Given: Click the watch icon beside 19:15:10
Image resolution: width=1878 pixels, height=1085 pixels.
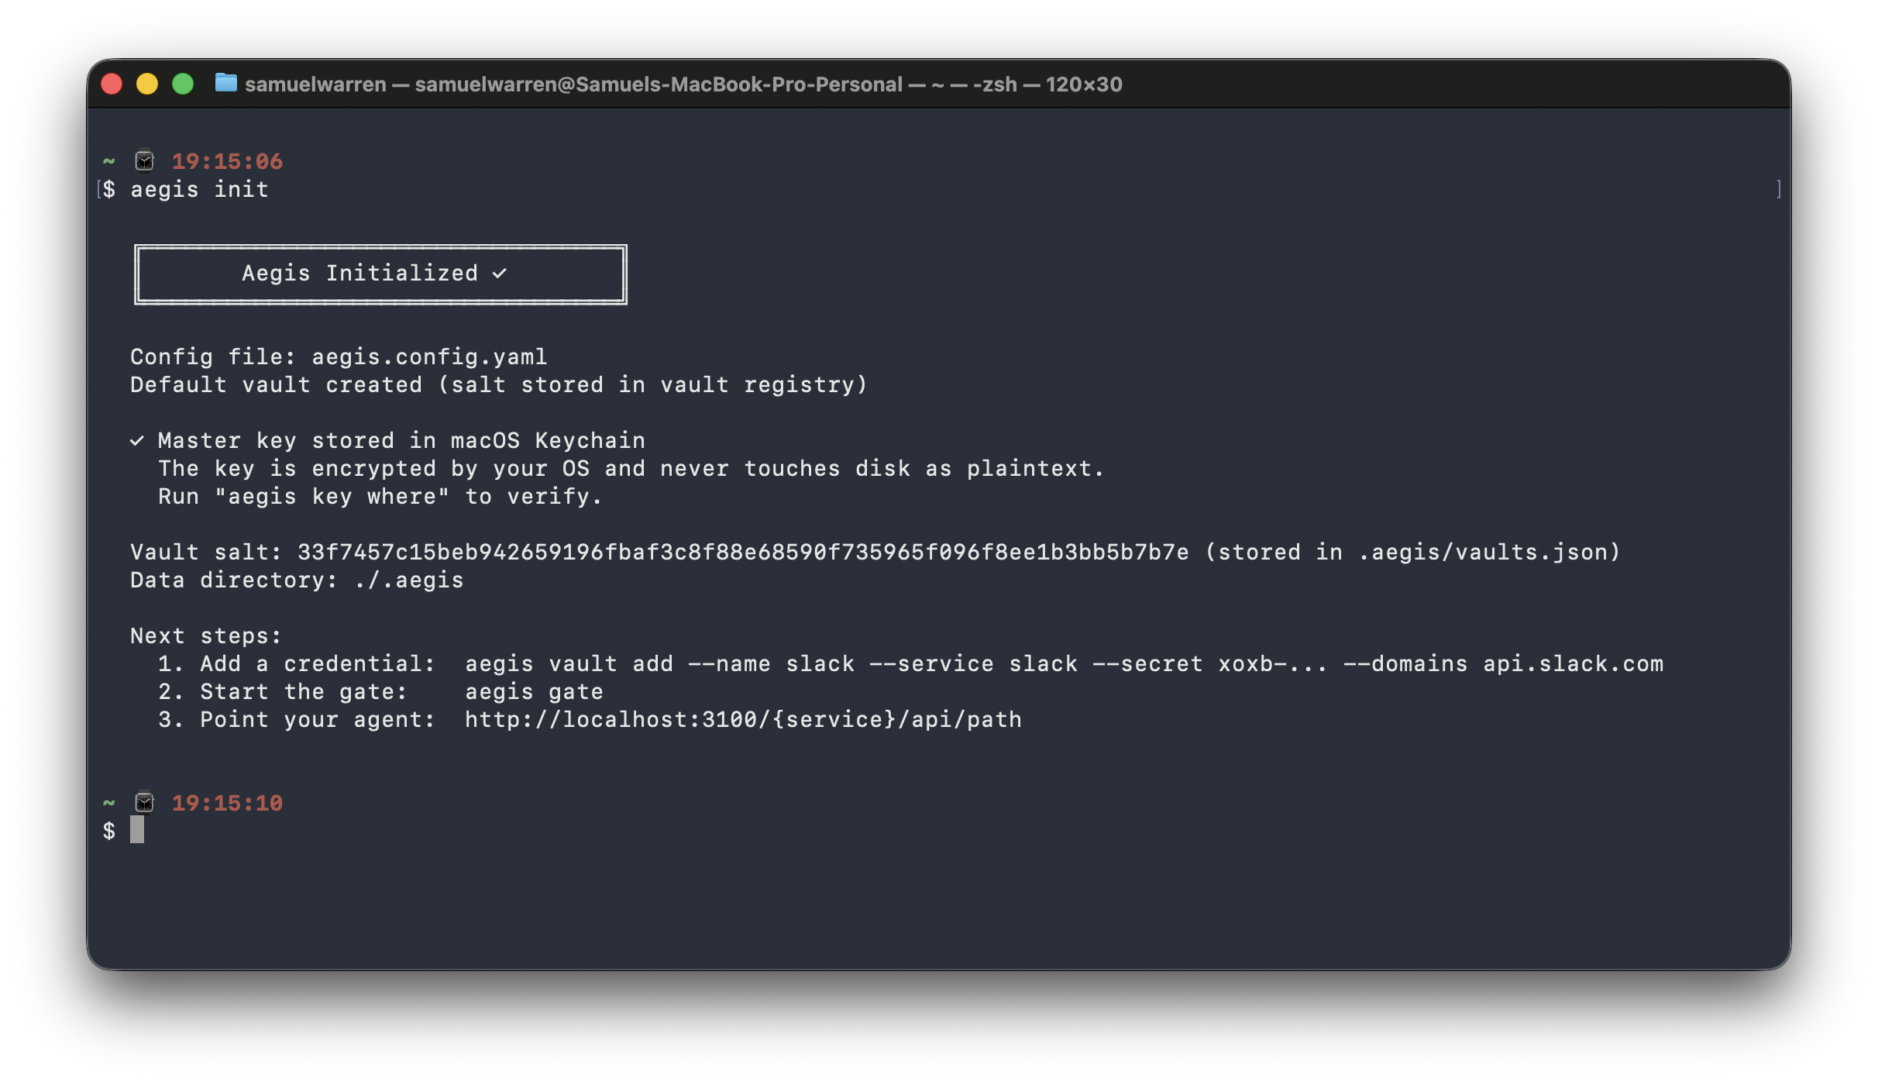Looking at the screenshot, I should (144, 802).
